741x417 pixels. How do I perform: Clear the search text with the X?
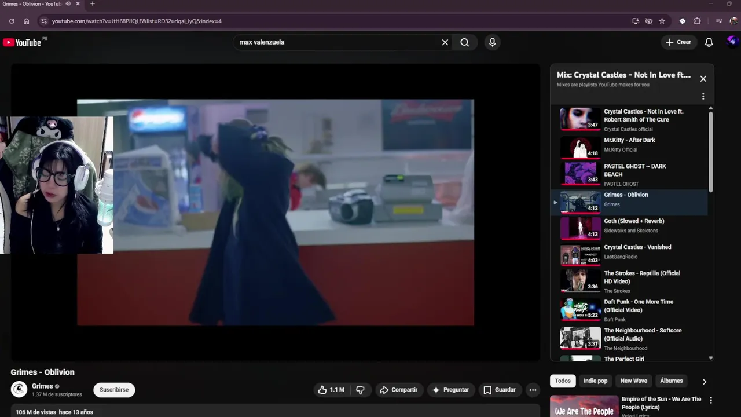pyautogui.click(x=445, y=42)
